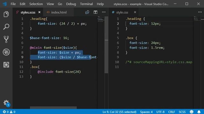
Task: Open the Help menu
Action: (x=100, y=4)
